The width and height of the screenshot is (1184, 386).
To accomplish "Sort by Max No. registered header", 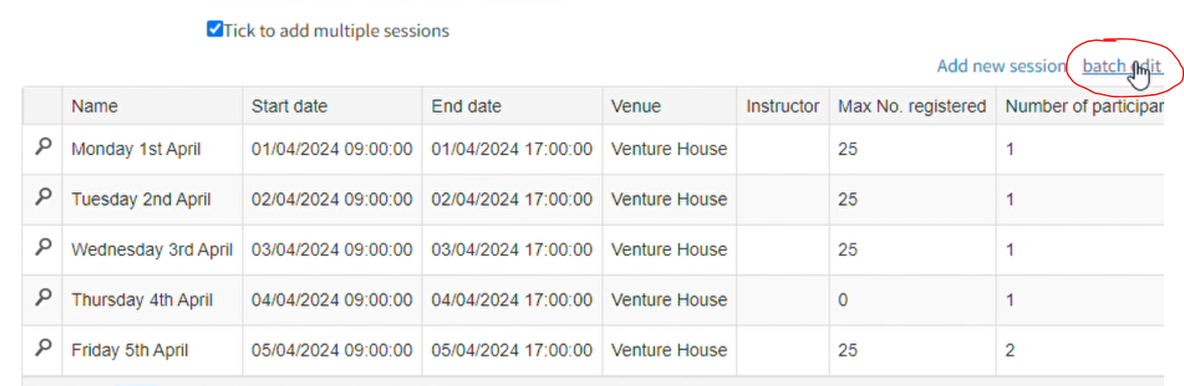I will pos(912,106).
